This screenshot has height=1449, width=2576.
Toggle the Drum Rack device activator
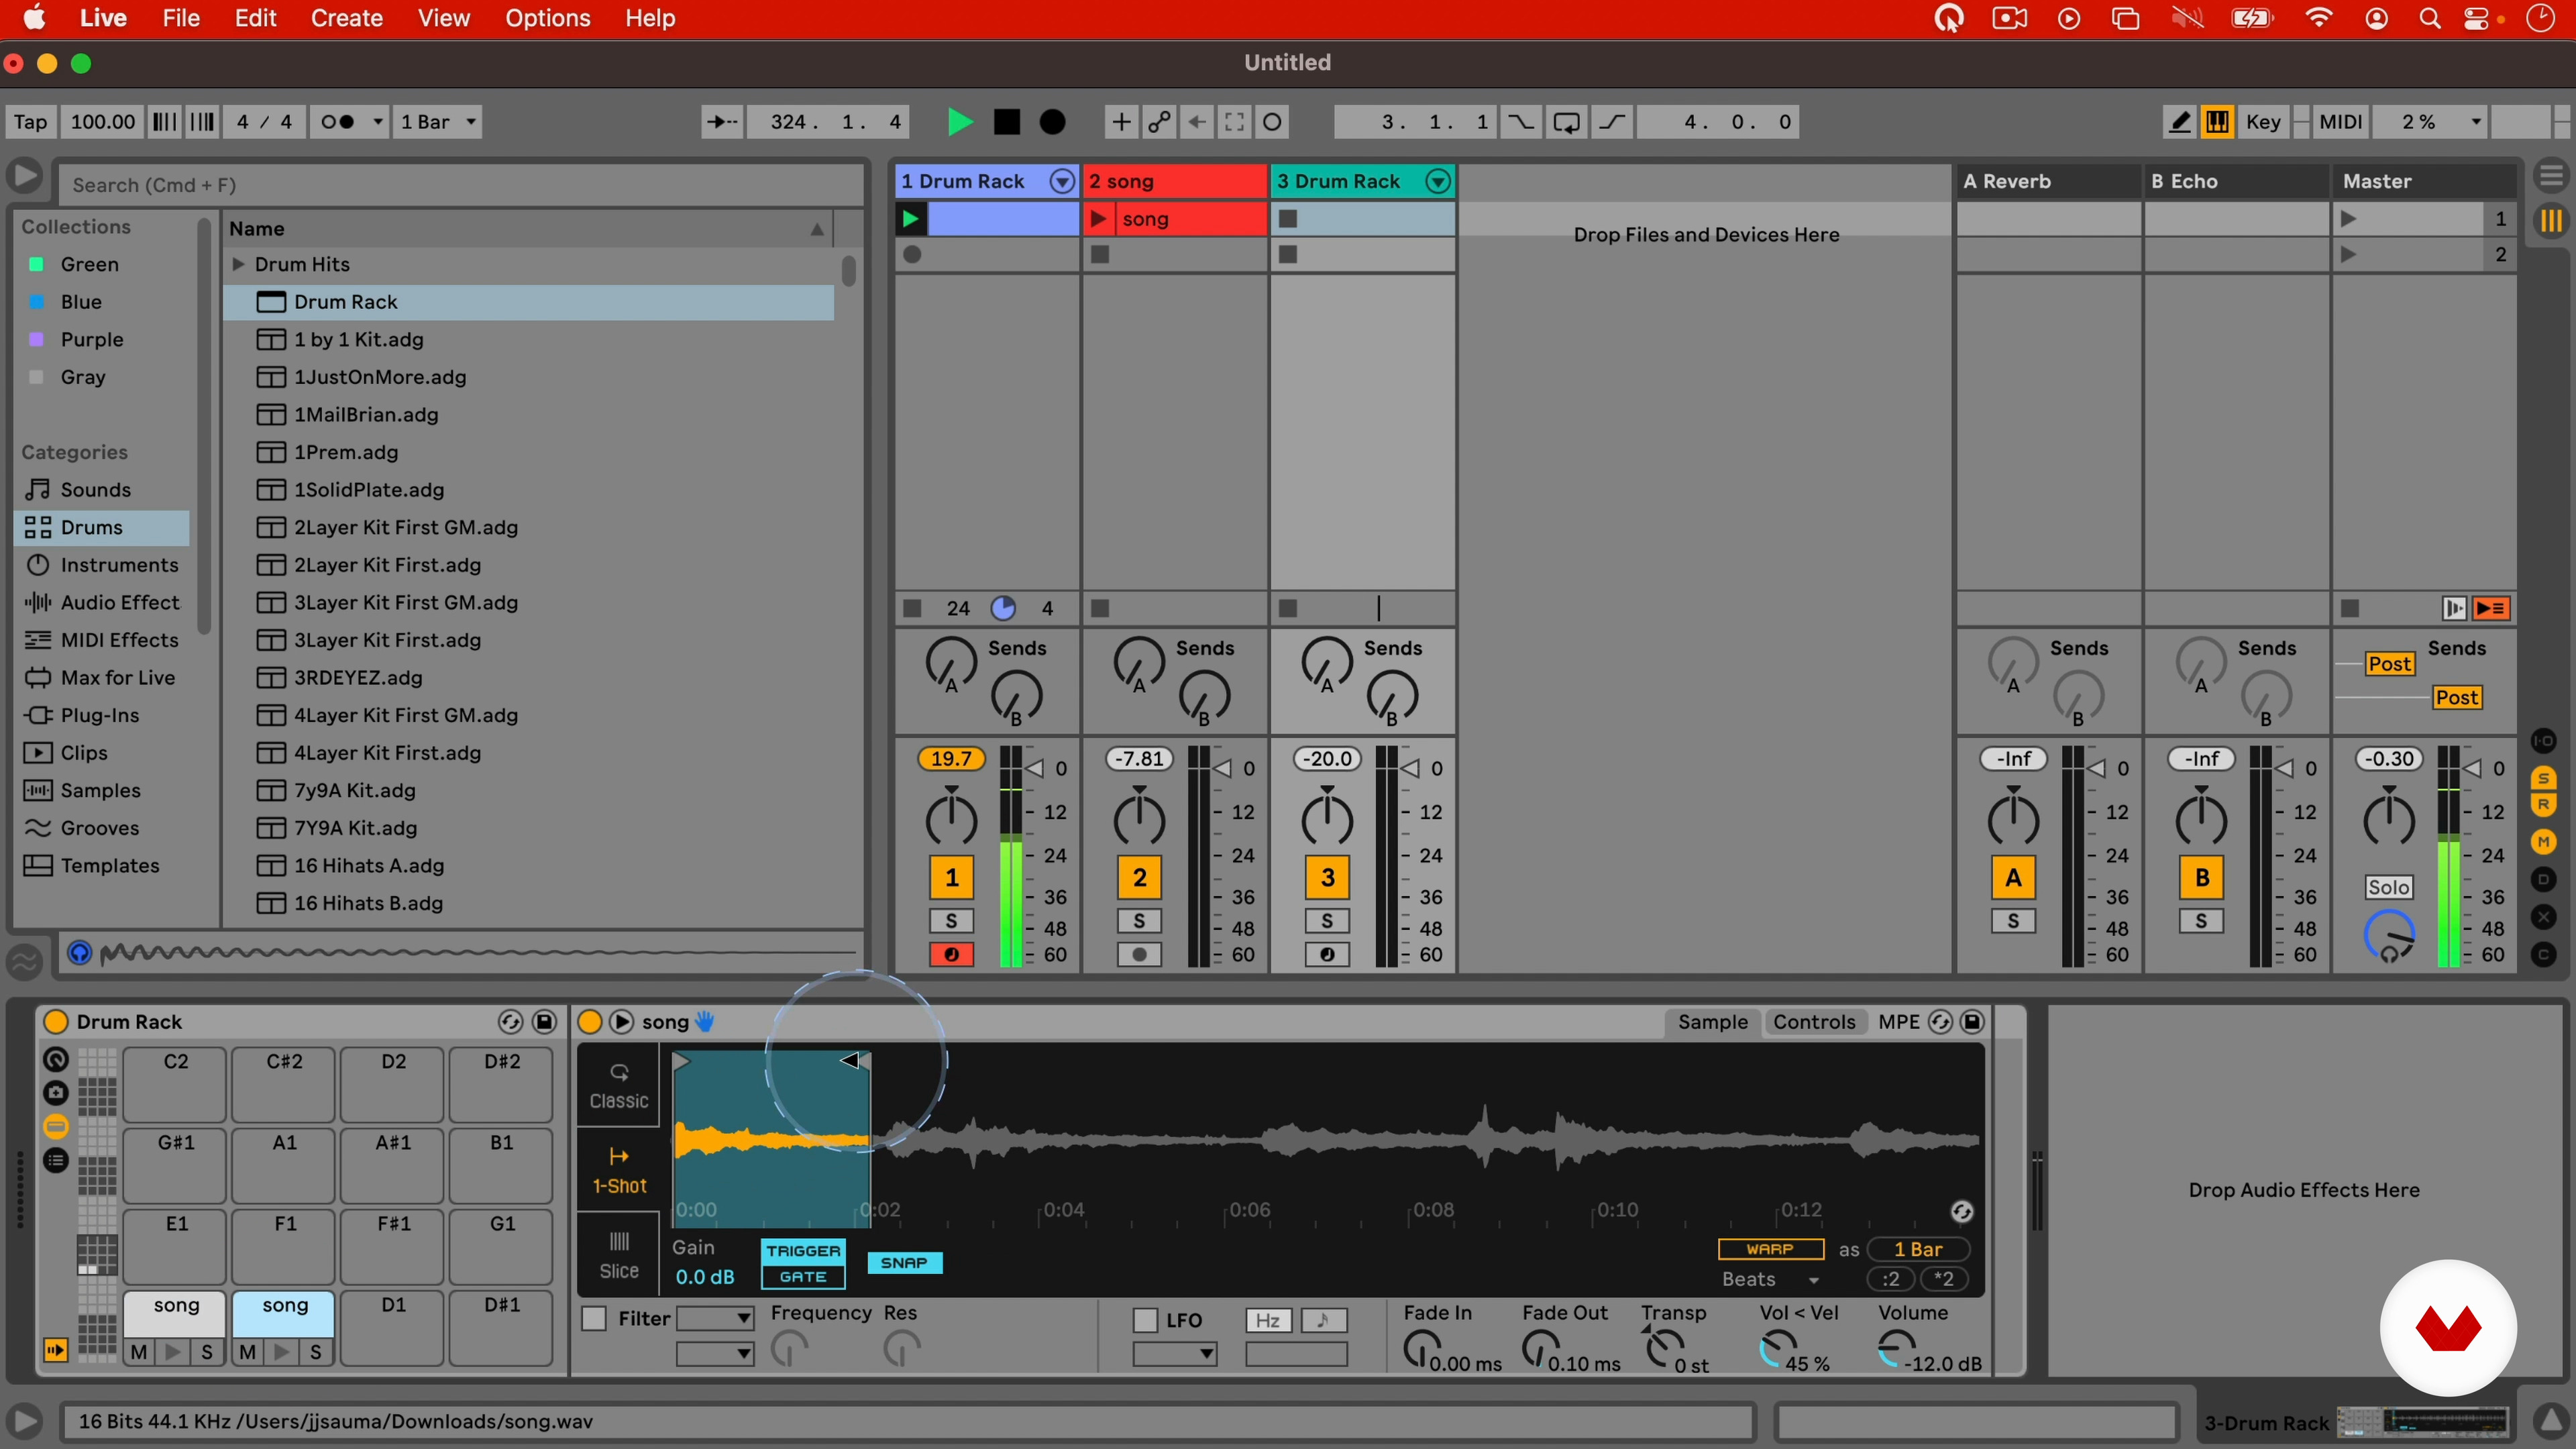pos(56,1022)
